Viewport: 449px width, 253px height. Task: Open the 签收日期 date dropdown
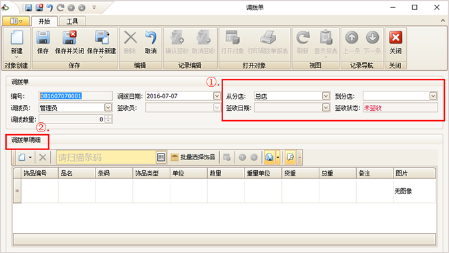click(325, 107)
